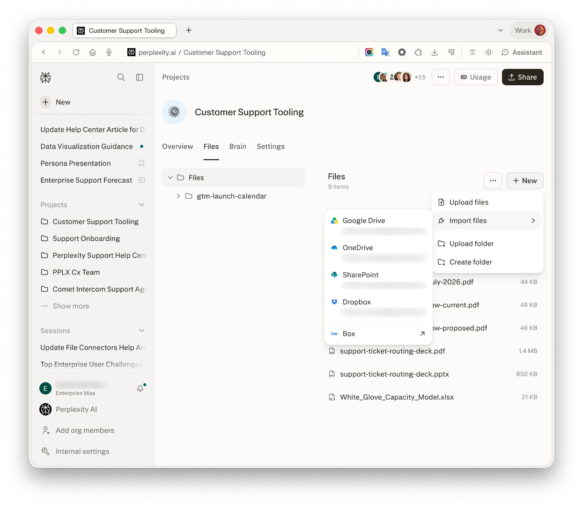Click the PPT icon of support-ticket-routing-deck.pptx
Image resolution: width=583 pixels, height=506 pixels.
coord(332,374)
